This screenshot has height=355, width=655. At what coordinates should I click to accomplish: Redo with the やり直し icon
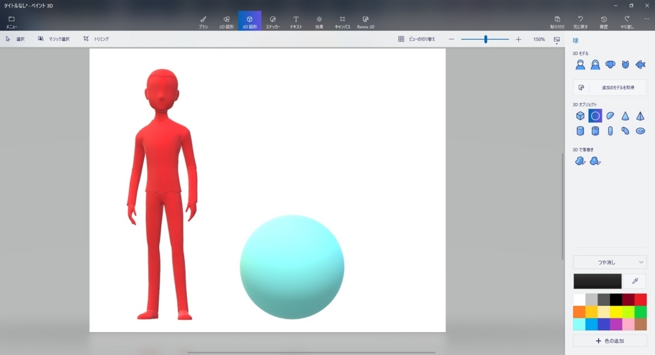pyautogui.click(x=627, y=22)
